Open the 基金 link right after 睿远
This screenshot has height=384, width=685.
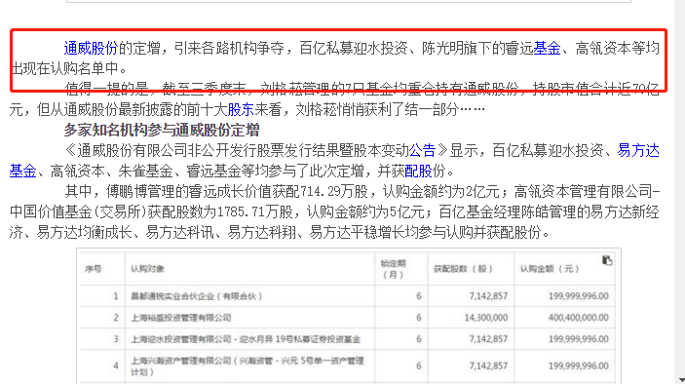547,48
